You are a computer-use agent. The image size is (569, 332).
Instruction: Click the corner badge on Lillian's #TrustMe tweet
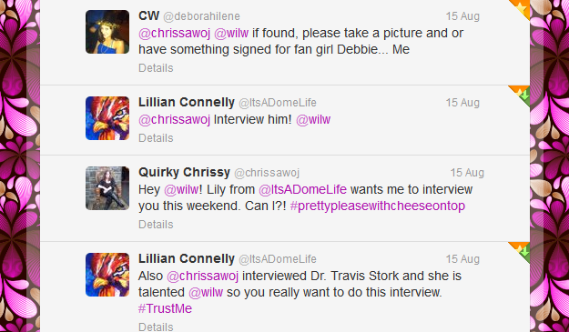coord(522,250)
